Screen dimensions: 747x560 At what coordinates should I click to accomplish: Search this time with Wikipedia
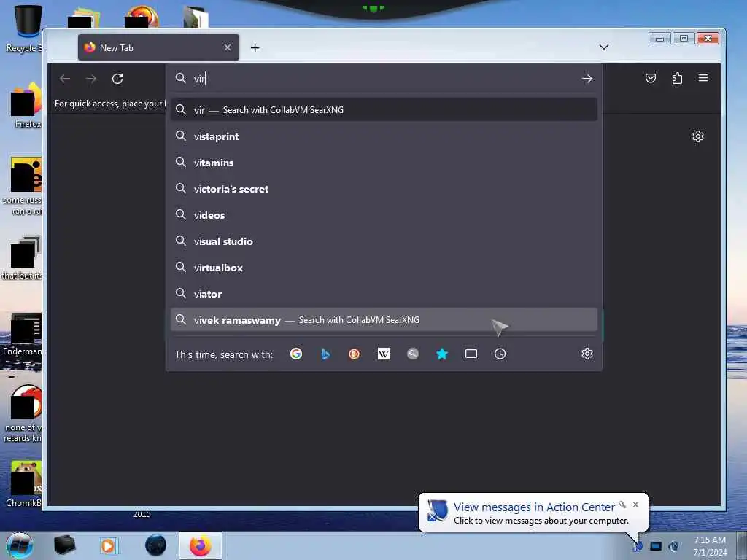click(x=384, y=354)
